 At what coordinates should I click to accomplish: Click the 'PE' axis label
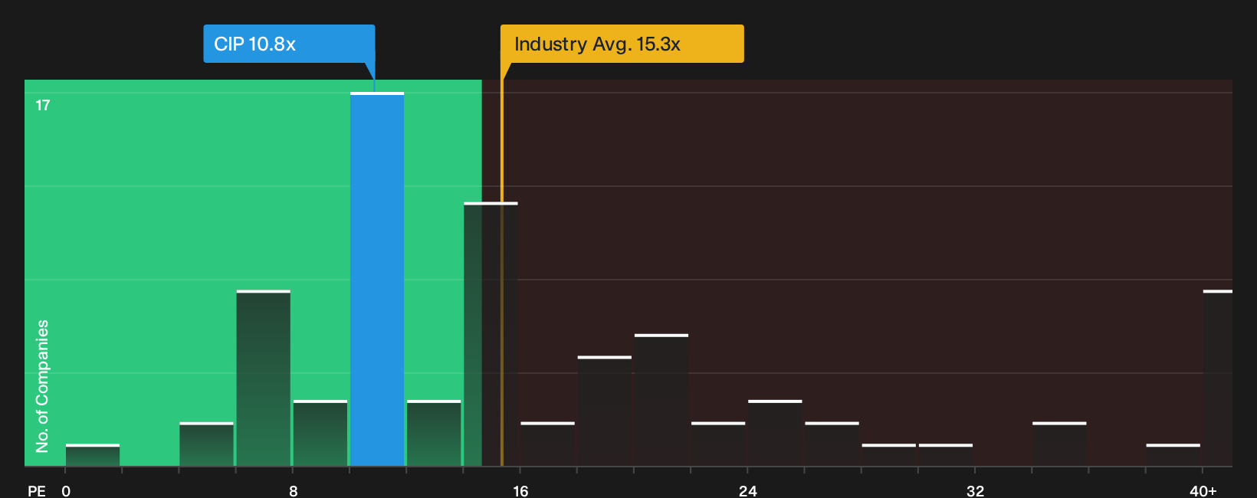point(37,491)
